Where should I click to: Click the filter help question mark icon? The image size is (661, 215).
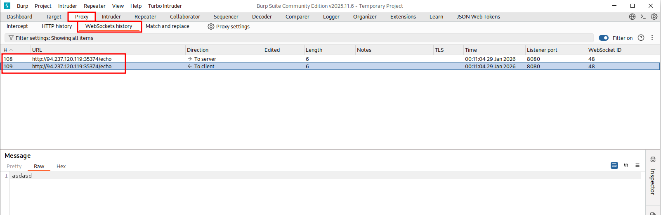point(641,38)
